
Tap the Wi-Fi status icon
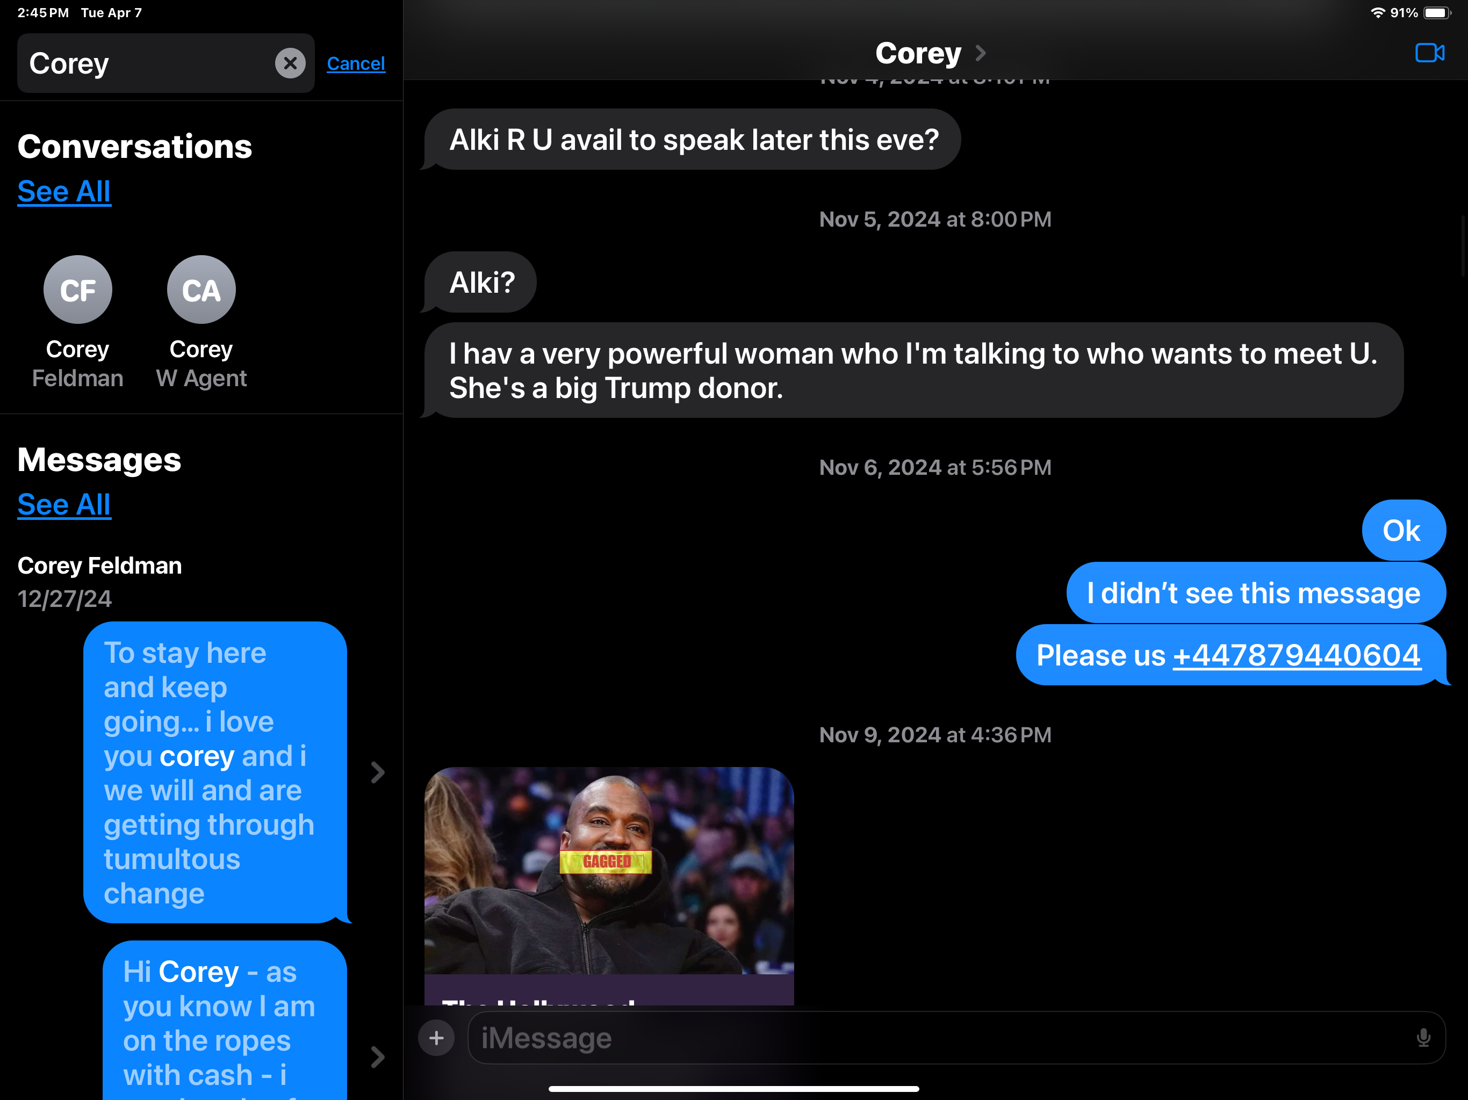(x=1377, y=12)
